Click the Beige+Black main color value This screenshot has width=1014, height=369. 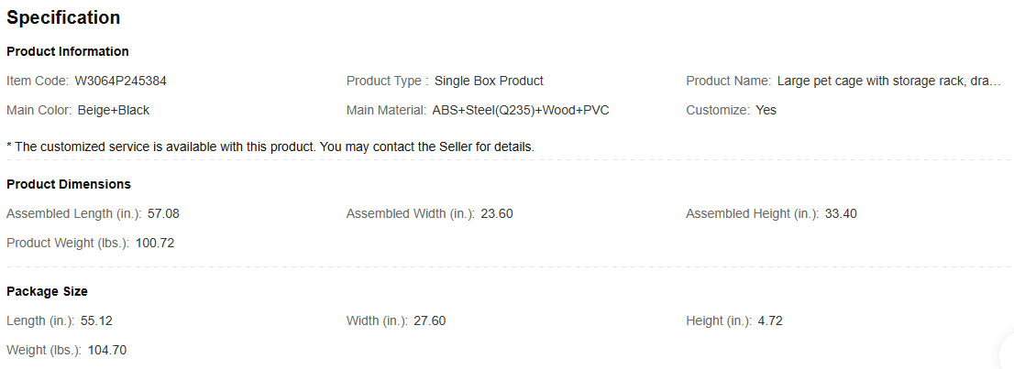tap(114, 111)
